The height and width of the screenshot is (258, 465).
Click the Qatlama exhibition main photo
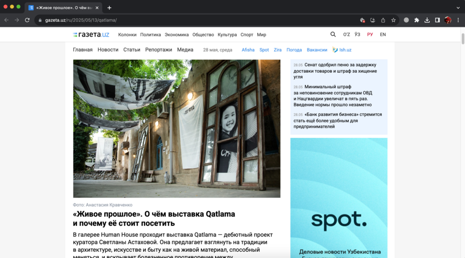click(x=177, y=128)
